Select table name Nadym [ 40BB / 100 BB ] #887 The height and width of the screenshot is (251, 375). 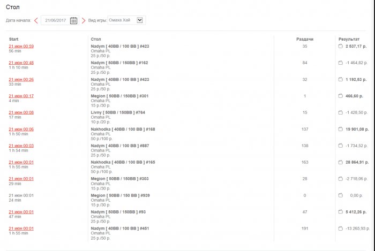pos(120,146)
